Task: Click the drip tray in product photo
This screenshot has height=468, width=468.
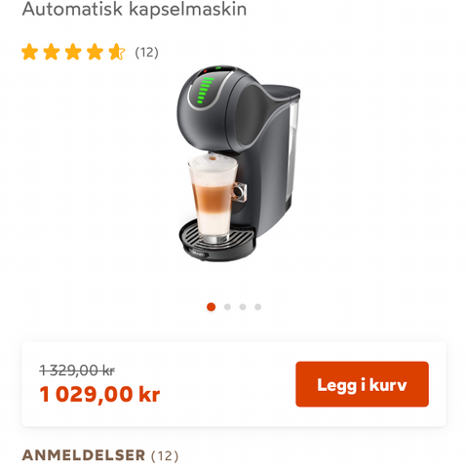Action: [217, 241]
